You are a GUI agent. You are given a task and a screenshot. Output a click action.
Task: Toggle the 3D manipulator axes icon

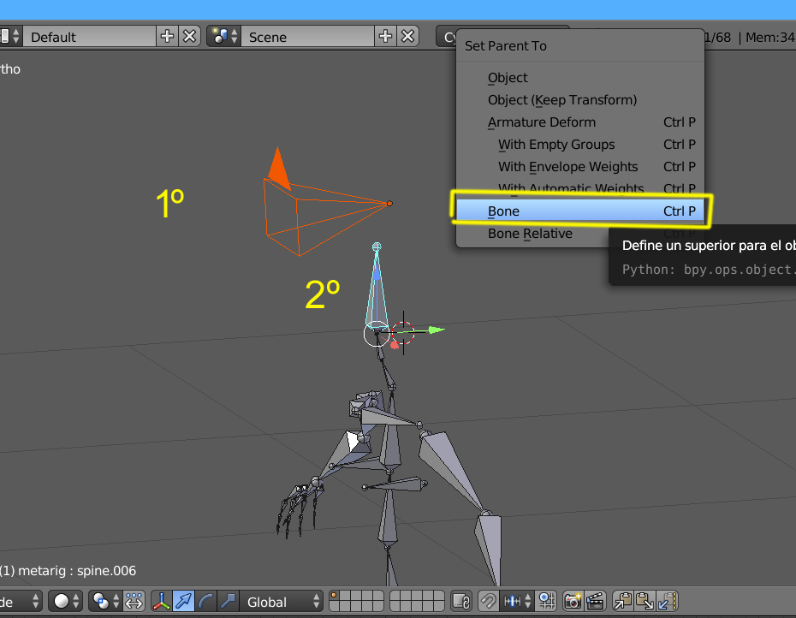[x=162, y=602]
